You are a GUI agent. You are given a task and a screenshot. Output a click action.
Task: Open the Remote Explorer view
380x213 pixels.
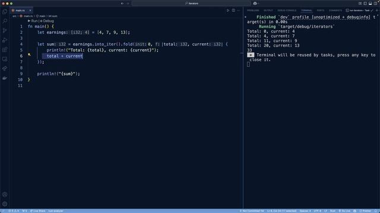pos(5,59)
